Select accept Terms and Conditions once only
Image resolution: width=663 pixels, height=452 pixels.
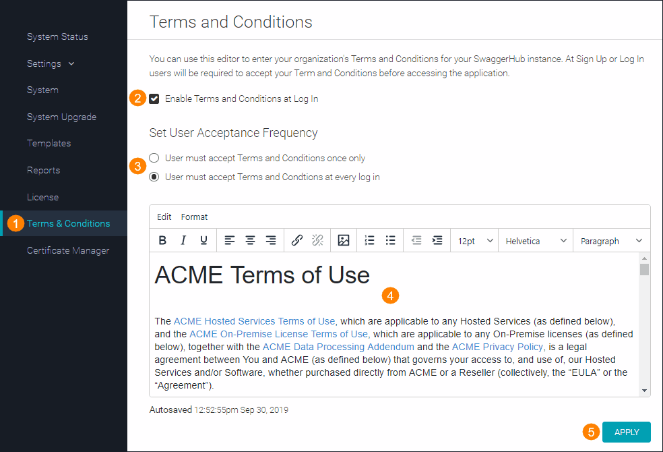[154, 157]
